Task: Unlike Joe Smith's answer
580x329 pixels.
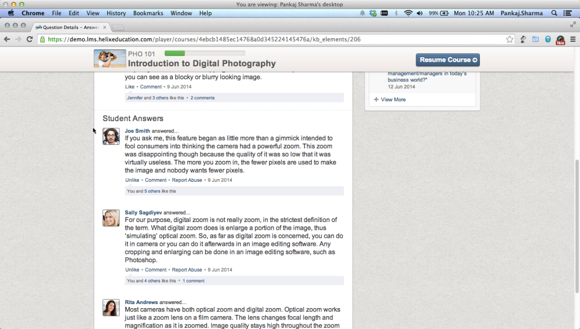Action: [x=132, y=180]
